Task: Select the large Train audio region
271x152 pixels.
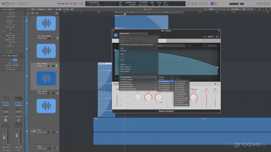Action: click(182, 131)
